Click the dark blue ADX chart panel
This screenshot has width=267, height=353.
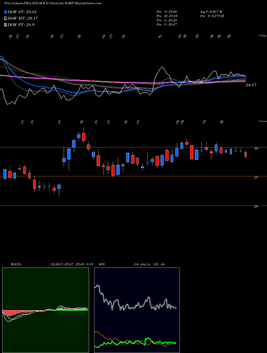click(137, 310)
